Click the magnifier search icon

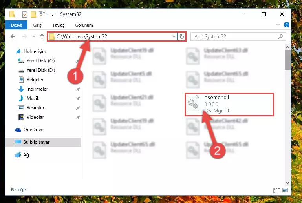(281, 36)
